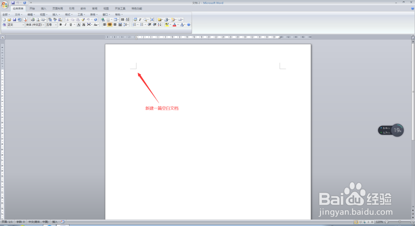Open the style dropdown showing 正文
415x226 pixels.
pyautogui.click(x=16, y=24)
